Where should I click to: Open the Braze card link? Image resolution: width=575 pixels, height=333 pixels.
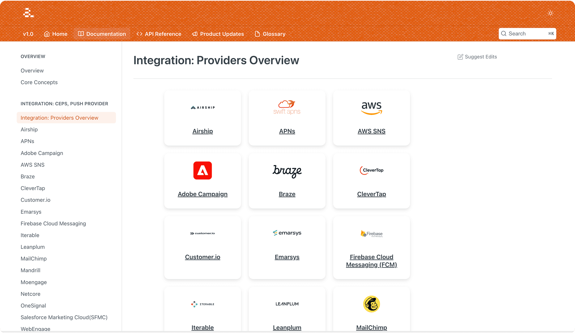287,194
